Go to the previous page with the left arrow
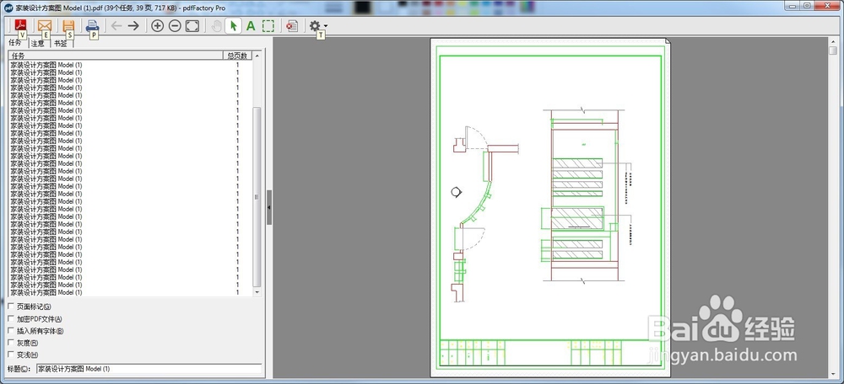This screenshot has width=844, height=384. coord(116,26)
